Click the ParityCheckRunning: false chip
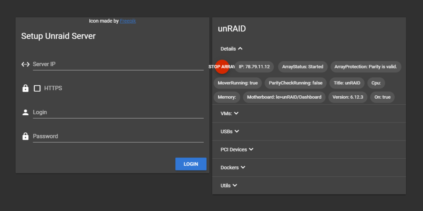The image size is (423, 211). click(296, 83)
